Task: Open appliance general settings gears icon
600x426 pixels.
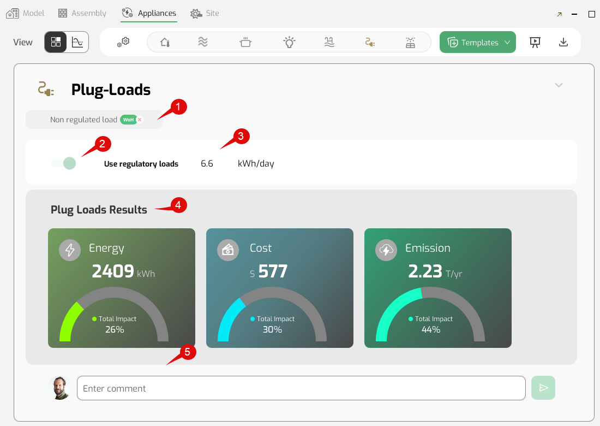Action: (x=123, y=42)
